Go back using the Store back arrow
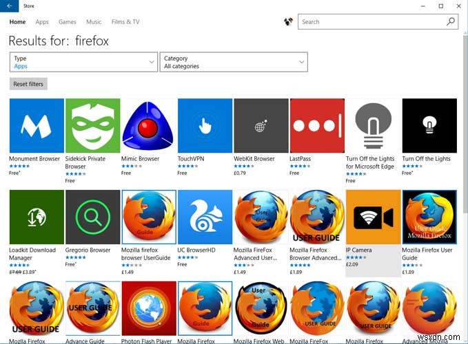This screenshot has height=344, width=468. (9, 6)
